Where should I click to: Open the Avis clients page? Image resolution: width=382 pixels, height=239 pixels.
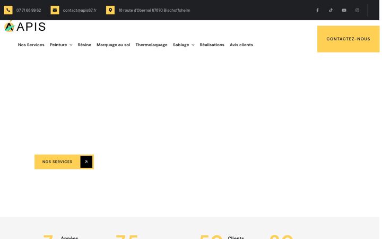tap(241, 45)
